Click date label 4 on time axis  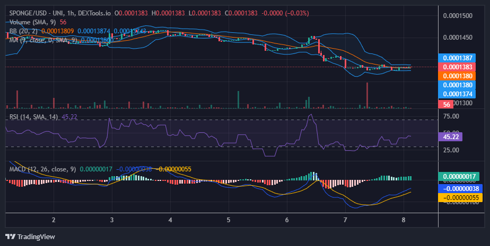(170, 220)
